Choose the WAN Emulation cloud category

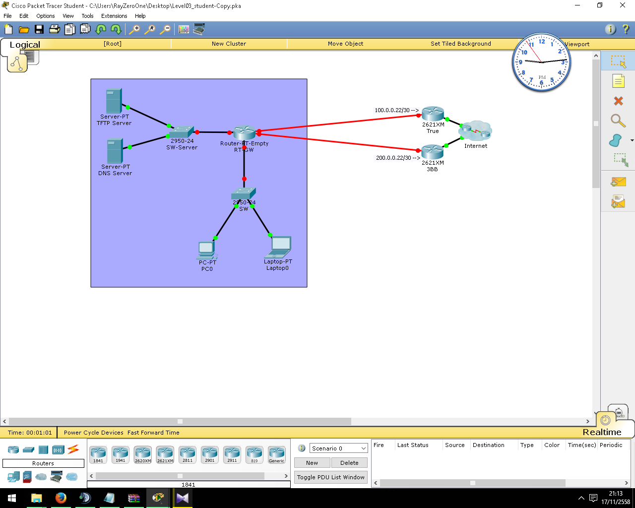coord(41,477)
